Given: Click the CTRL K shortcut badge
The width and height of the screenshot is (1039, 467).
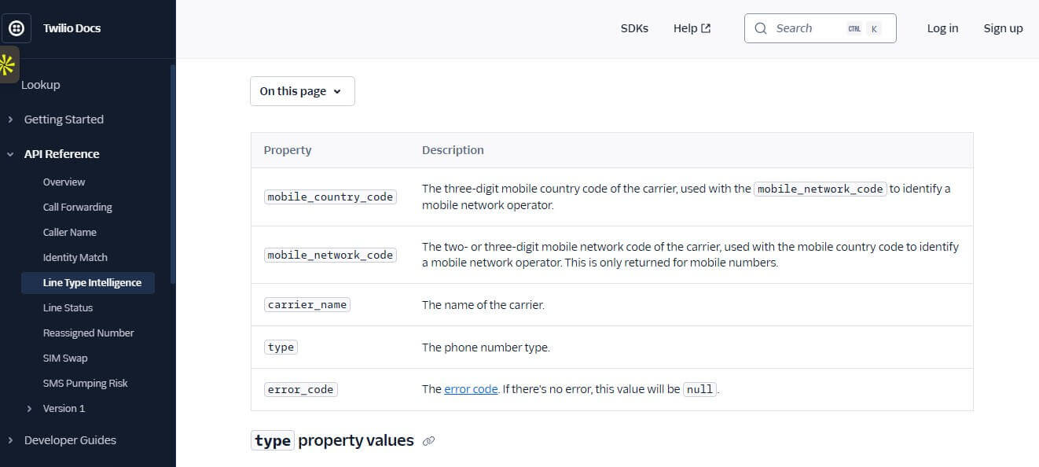Looking at the screenshot, I should point(863,28).
